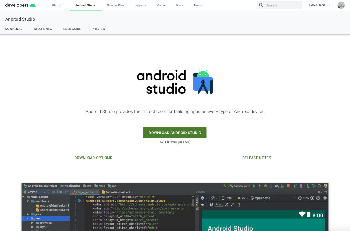
Task: Collapse the Application tree node
Action: click(x=23, y=197)
